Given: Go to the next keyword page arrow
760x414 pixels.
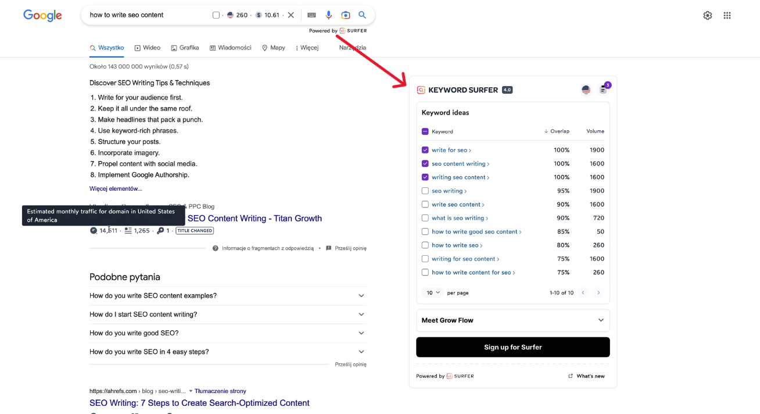Looking at the screenshot, I should coord(598,293).
